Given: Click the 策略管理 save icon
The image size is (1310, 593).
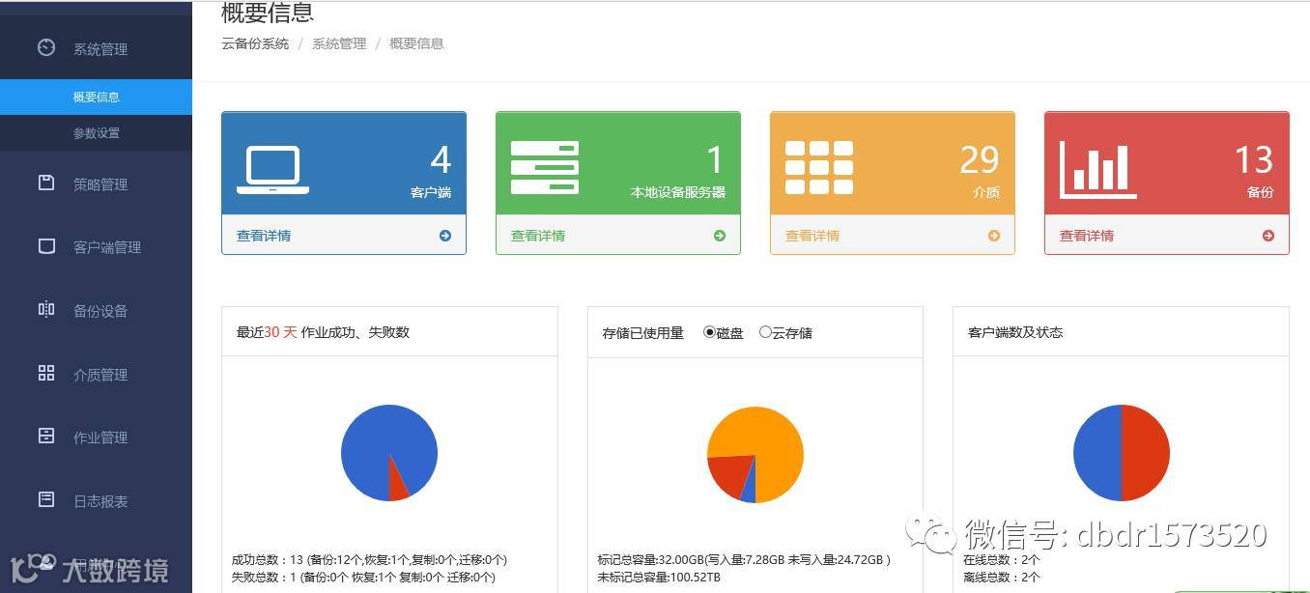Looking at the screenshot, I should (46, 183).
